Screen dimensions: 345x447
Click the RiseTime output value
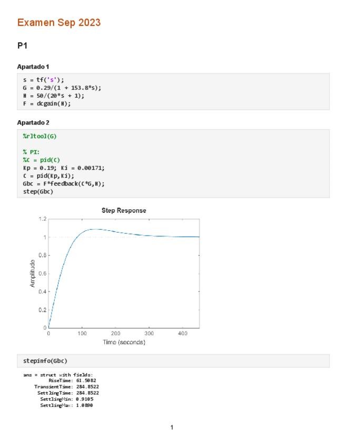pos(86,380)
